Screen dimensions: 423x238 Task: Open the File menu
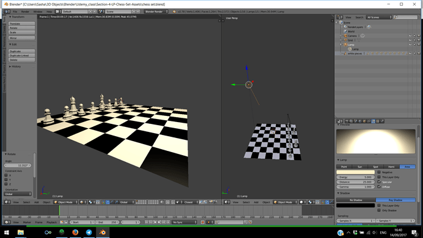click(15, 12)
